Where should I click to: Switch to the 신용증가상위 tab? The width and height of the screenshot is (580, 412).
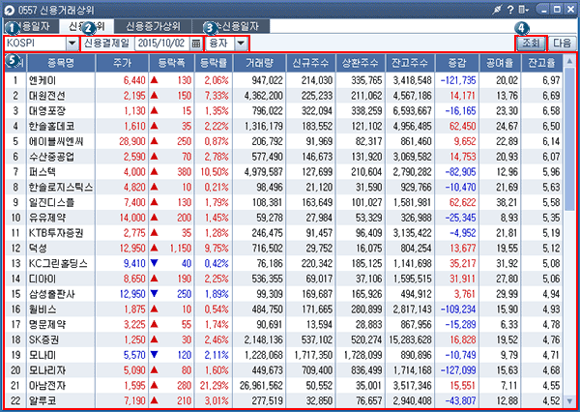coord(153,26)
